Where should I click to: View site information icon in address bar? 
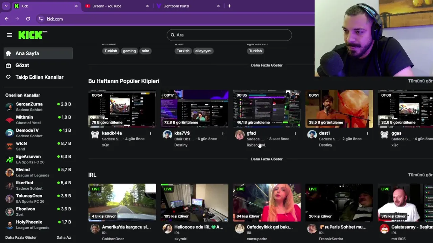pos(41,19)
